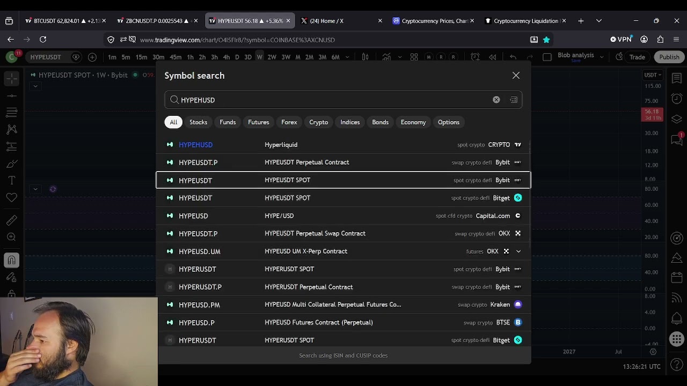The width and height of the screenshot is (687, 386).
Task: Choose HYPEUSD.P BTSE futures result
Action: pyautogui.click(x=343, y=322)
